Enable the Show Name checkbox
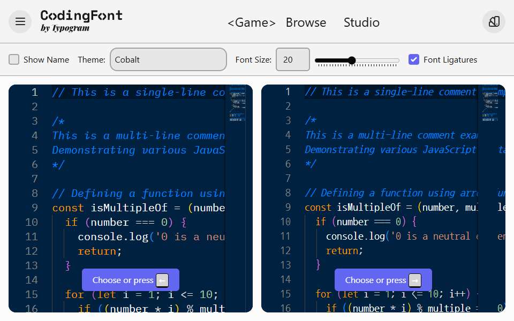Screen dimensions: 514x321 [x=14, y=59]
